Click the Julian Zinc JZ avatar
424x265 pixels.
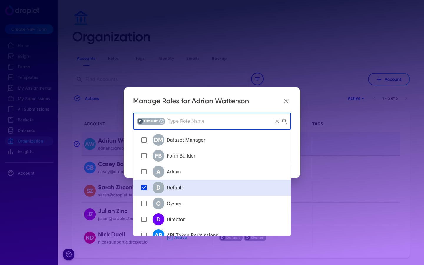point(90,214)
